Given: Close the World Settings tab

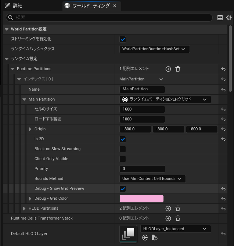Looking at the screenshot, I should [x=115, y=6].
